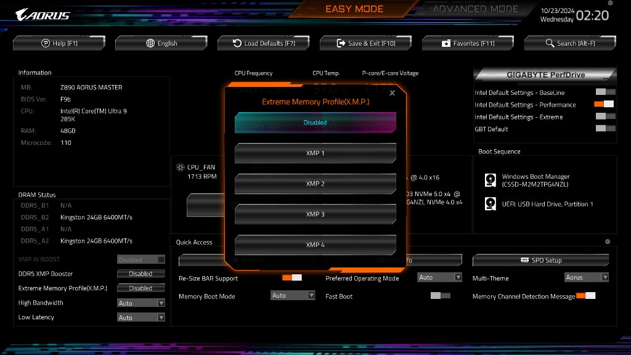Open Multi-Theme Aorus dropdown
Viewport: 631px width, 355px height.
tap(587, 277)
